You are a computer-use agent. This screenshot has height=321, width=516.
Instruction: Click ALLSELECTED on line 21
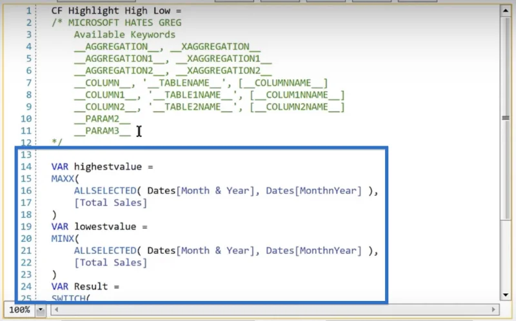pyautogui.click(x=105, y=251)
